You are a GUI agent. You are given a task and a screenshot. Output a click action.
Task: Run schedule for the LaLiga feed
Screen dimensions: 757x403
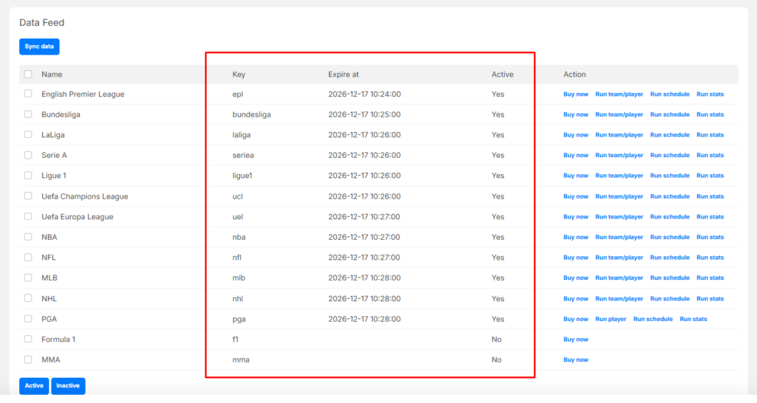pyautogui.click(x=670, y=135)
